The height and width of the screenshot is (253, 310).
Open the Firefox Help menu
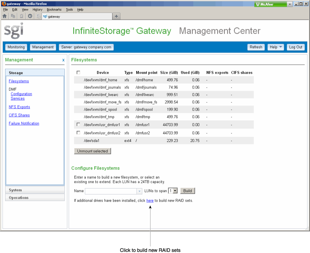point(80,9)
